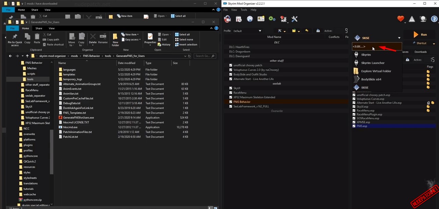Uncheck the unofficial chooey patch mod
The image size is (439, 209).
click(230, 65)
